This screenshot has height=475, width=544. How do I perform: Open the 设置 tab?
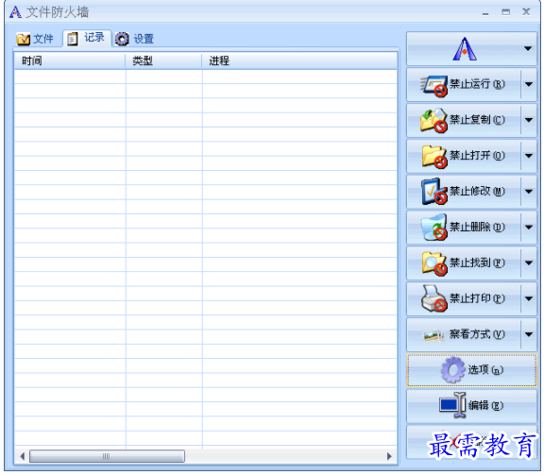point(135,39)
